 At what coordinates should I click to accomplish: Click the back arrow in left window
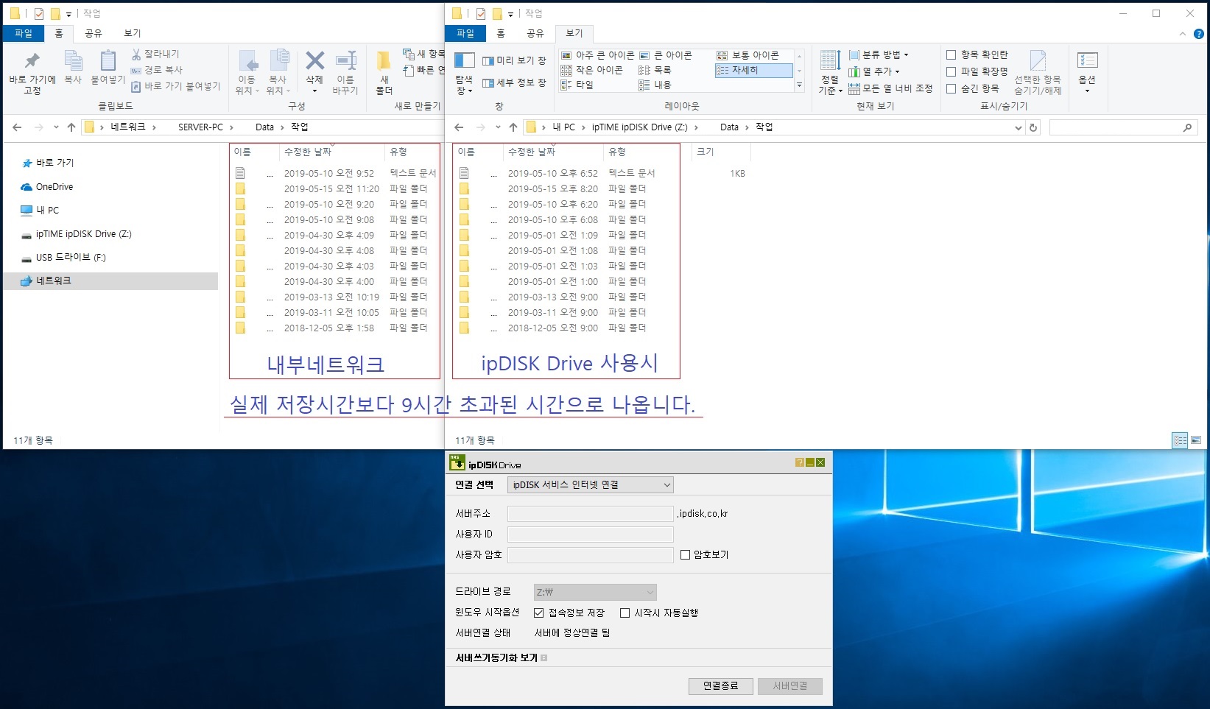(x=17, y=127)
